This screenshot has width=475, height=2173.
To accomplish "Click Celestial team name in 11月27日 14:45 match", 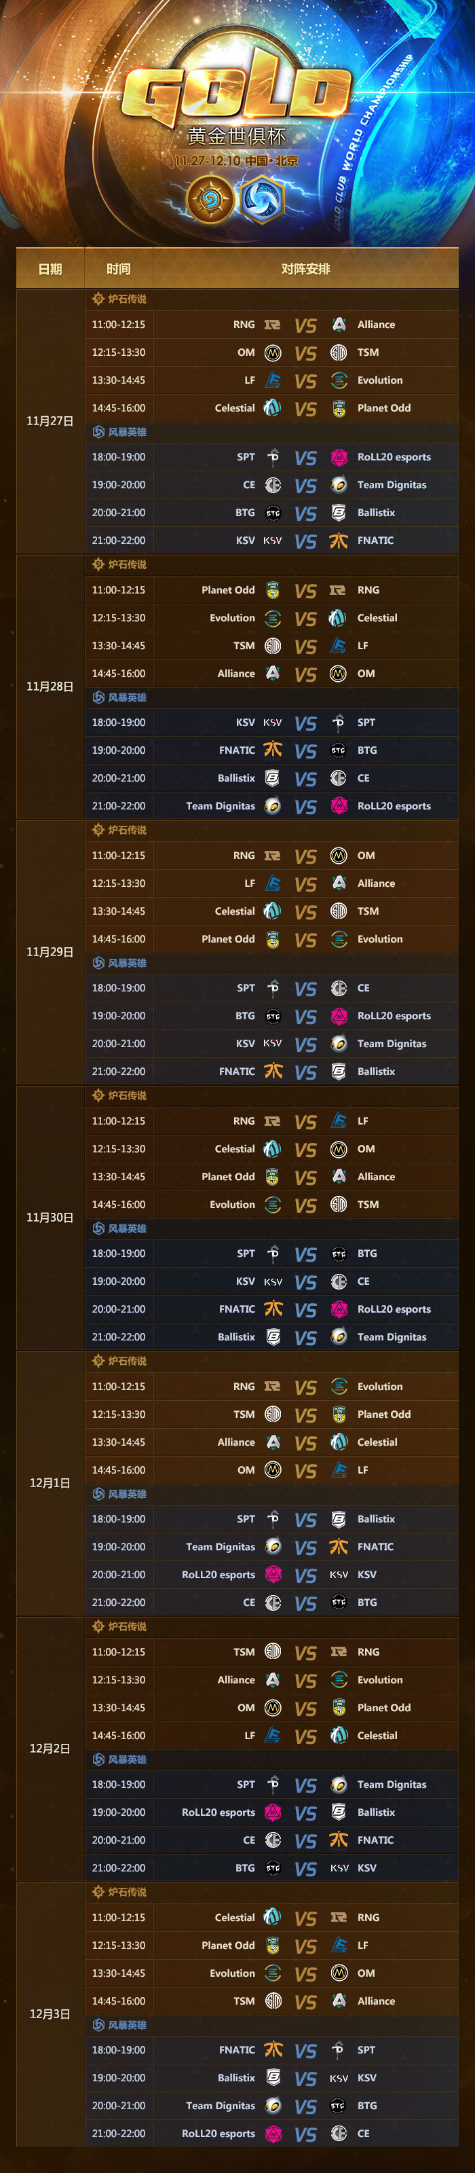I will [x=235, y=408].
